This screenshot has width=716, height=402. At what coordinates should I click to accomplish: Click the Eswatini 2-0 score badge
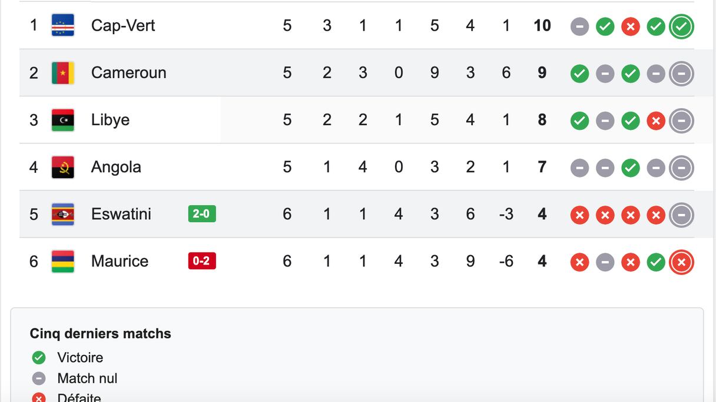(202, 214)
